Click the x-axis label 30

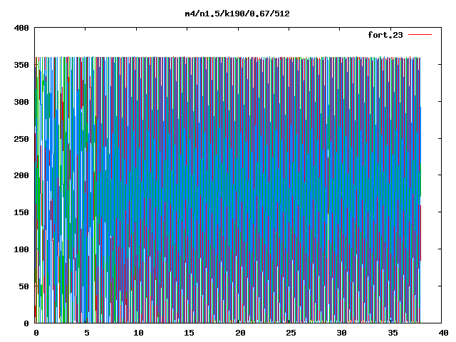(x=342, y=333)
